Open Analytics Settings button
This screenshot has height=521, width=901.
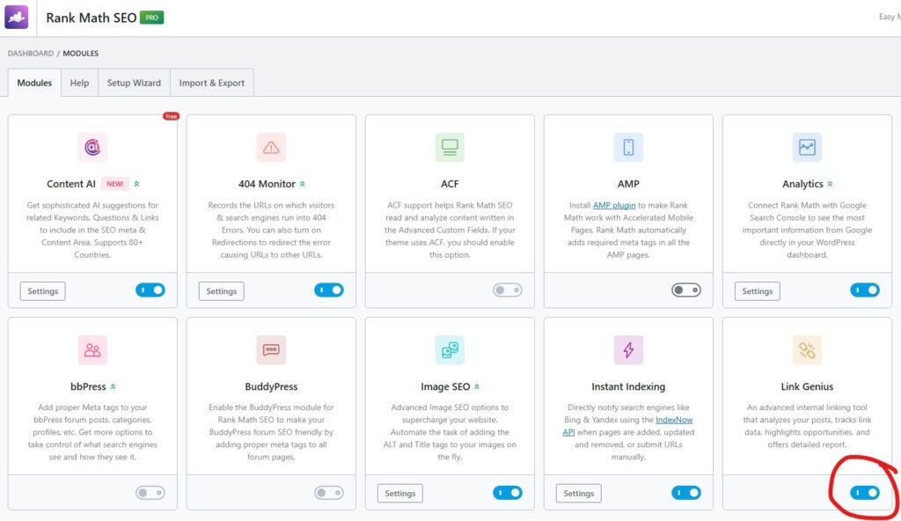tap(758, 291)
